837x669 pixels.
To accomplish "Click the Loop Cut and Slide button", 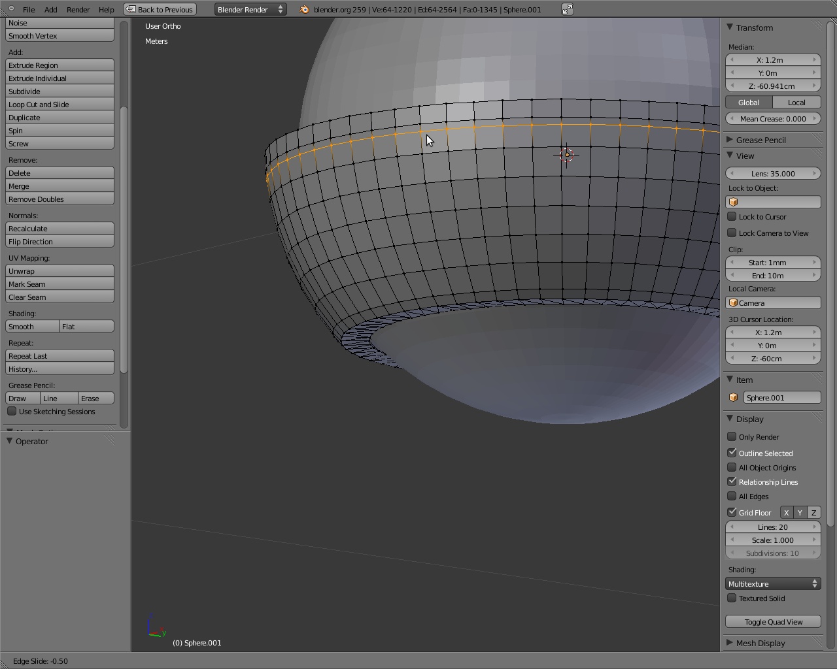I will pyautogui.click(x=60, y=105).
